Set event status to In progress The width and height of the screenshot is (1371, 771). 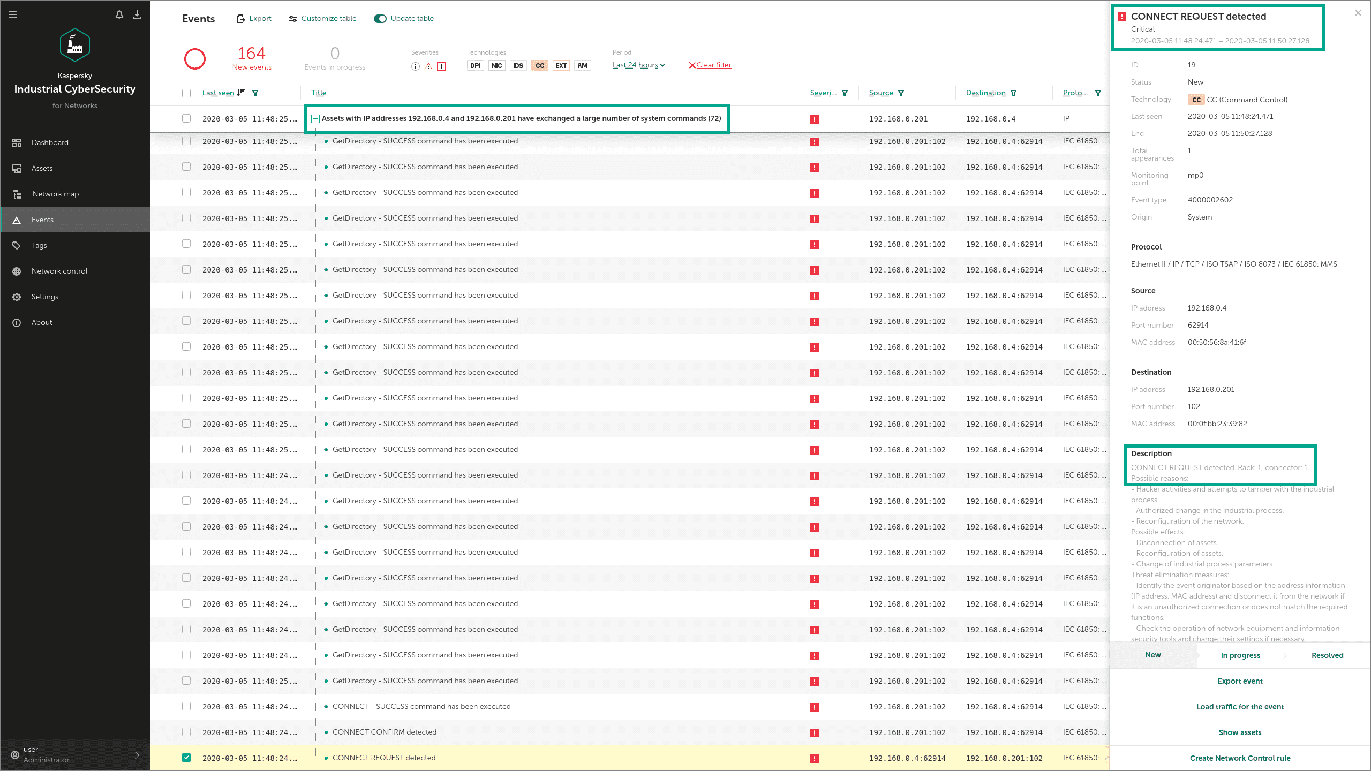tap(1240, 655)
